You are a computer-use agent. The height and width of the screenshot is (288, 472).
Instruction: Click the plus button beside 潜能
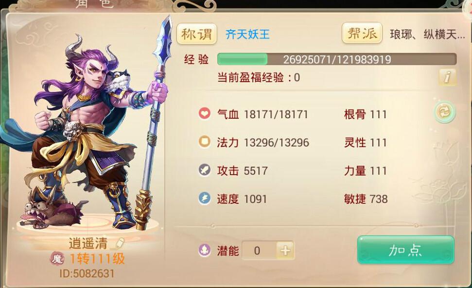click(285, 251)
